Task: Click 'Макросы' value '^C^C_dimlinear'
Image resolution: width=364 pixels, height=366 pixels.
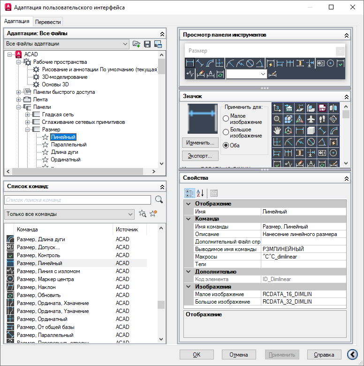Action: pos(303,257)
